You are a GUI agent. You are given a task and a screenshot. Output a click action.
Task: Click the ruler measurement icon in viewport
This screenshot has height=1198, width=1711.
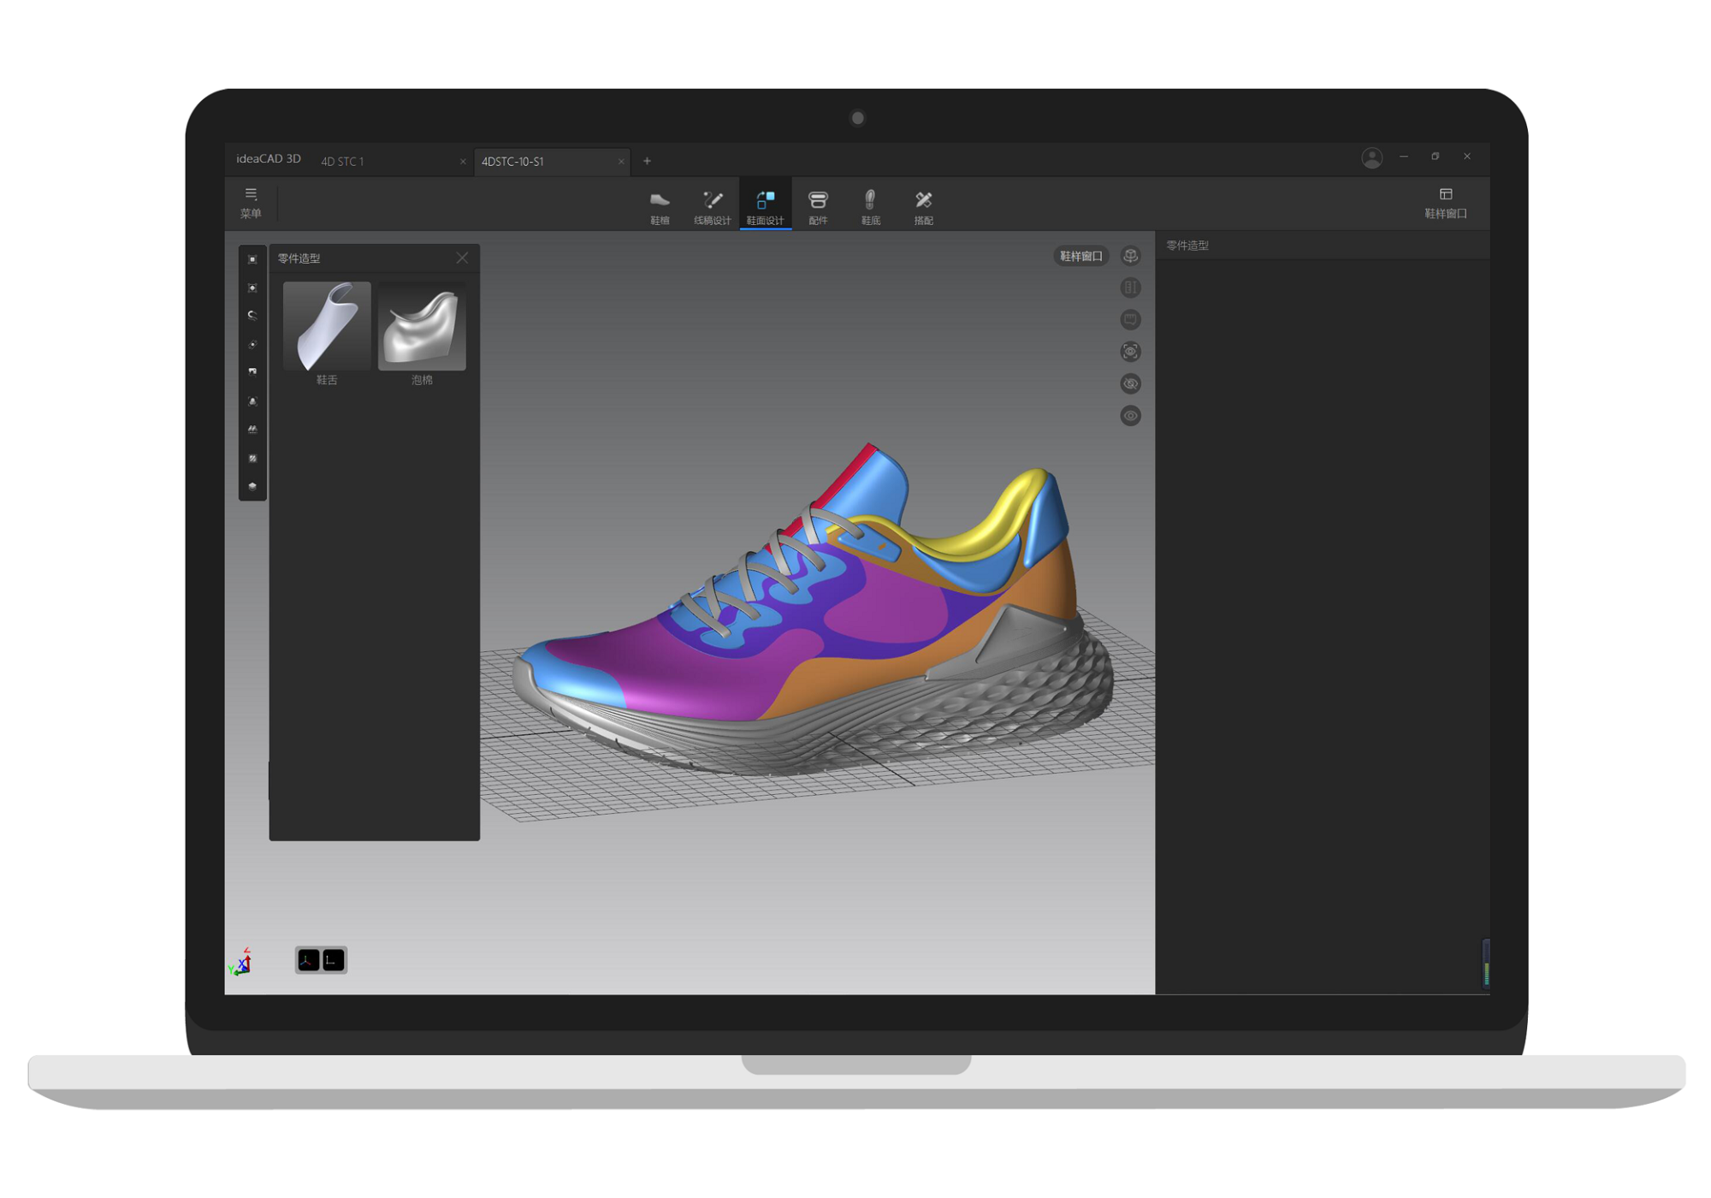coord(1130,288)
